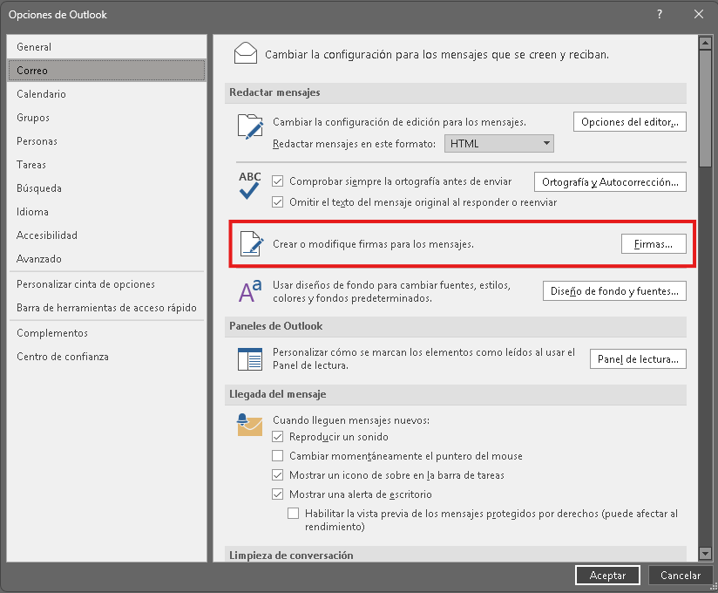Open Personalizar cinta de opciones
The height and width of the screenshot is (593, 718).
106,284
